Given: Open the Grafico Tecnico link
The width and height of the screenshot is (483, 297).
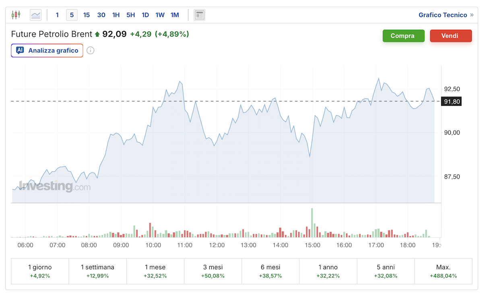Looking at the screenshot, I should [443, 15].
